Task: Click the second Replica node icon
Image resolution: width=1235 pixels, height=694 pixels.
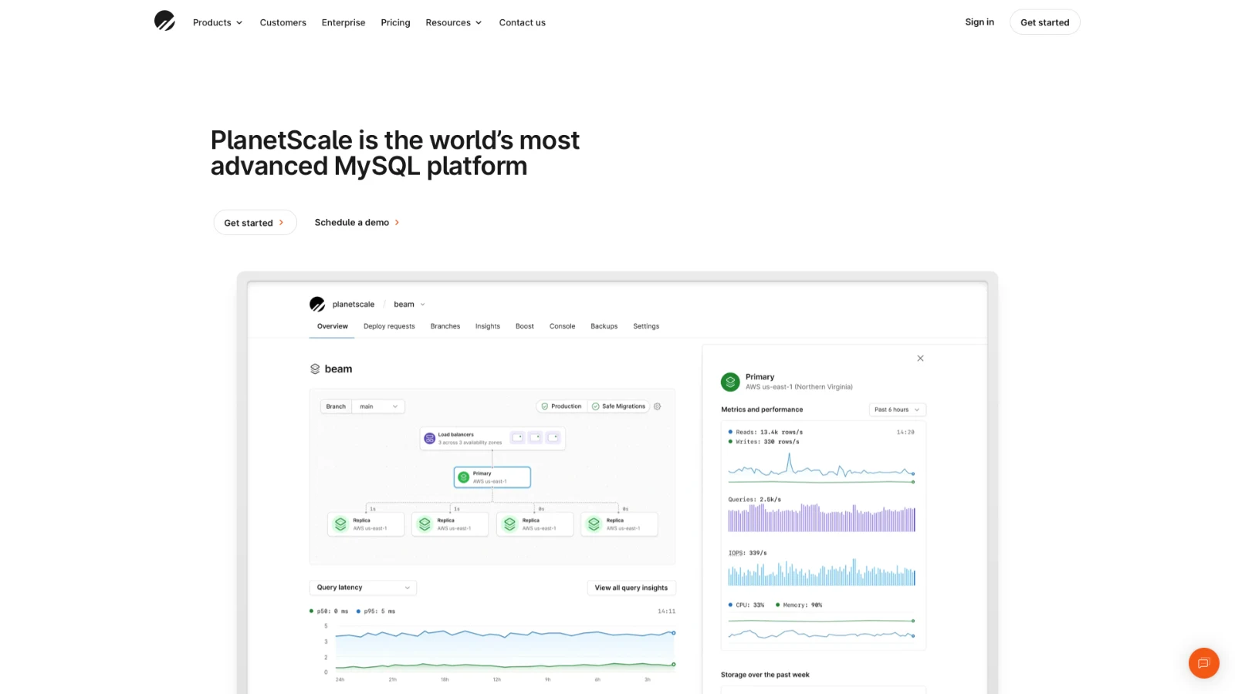Action: pos(425,524)
